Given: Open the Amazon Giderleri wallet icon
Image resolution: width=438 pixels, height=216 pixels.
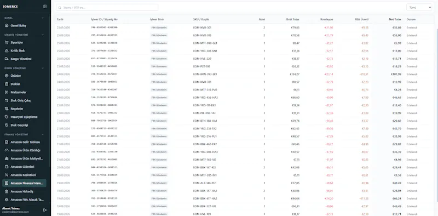Looking at the screenshot, I should point(7,167).
